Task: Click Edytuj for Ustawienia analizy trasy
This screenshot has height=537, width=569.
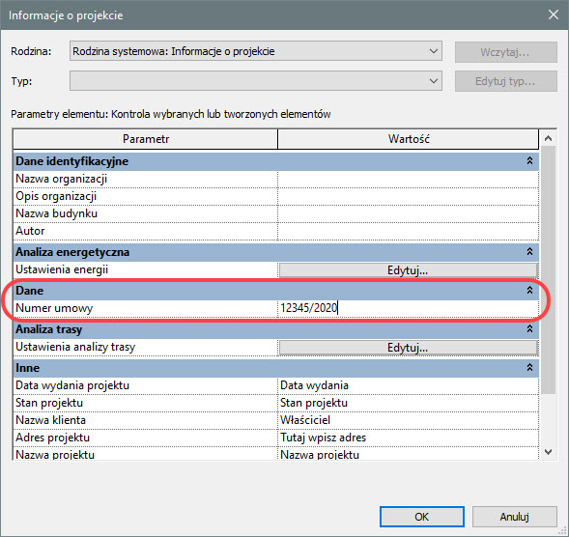Action: (x=408, y=348)
